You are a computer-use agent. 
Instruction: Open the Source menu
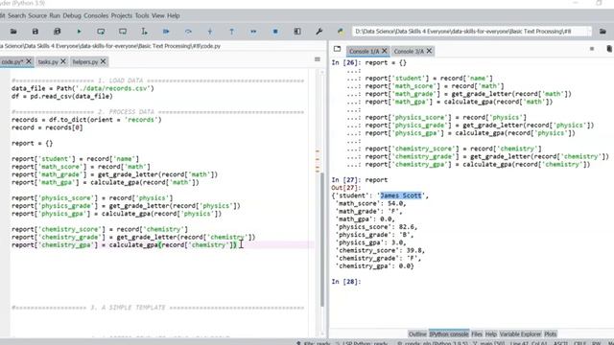coord(37,15)
